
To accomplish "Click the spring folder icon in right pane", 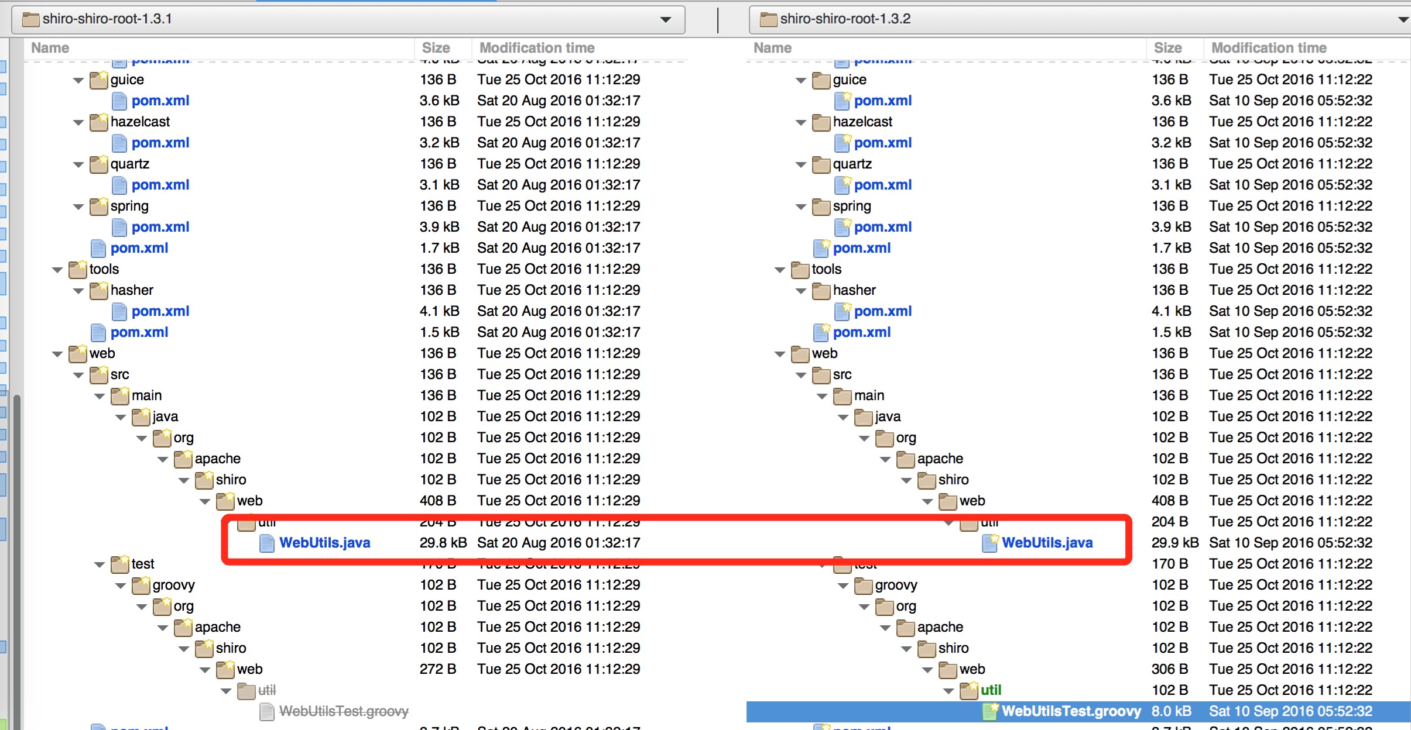I will click(821, 206).
